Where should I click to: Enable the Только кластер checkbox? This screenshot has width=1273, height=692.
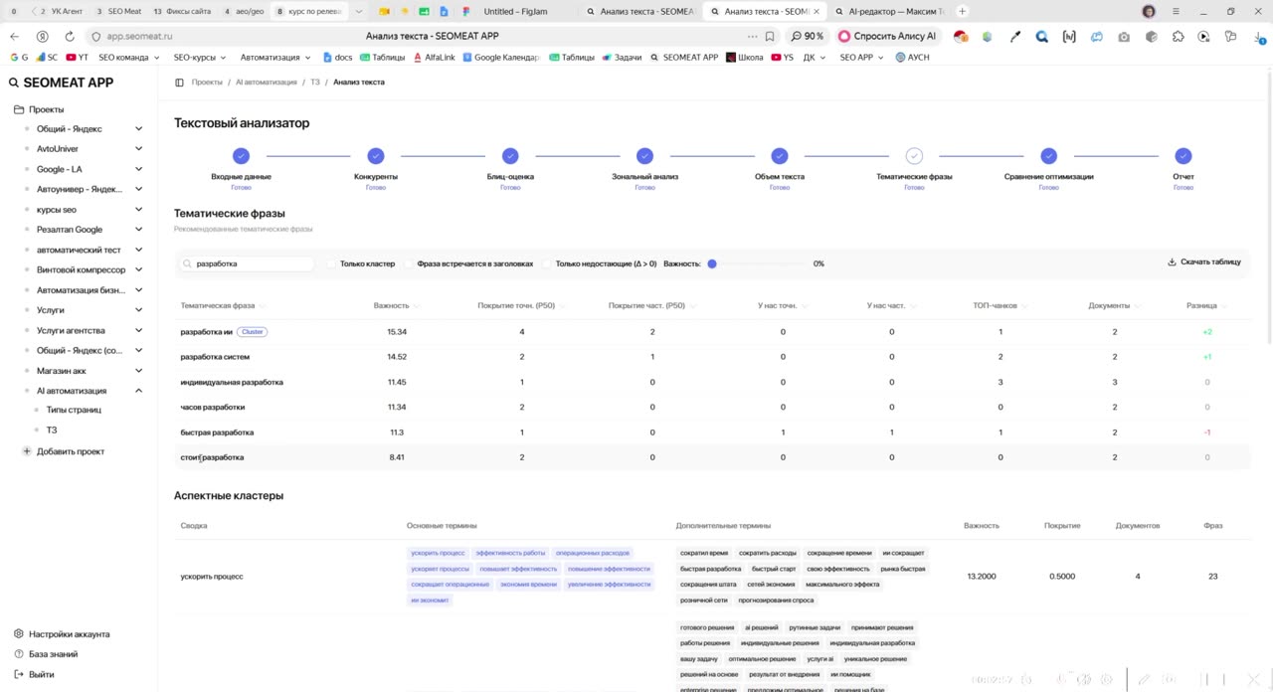pyautogui.click(x=332, y=263)
